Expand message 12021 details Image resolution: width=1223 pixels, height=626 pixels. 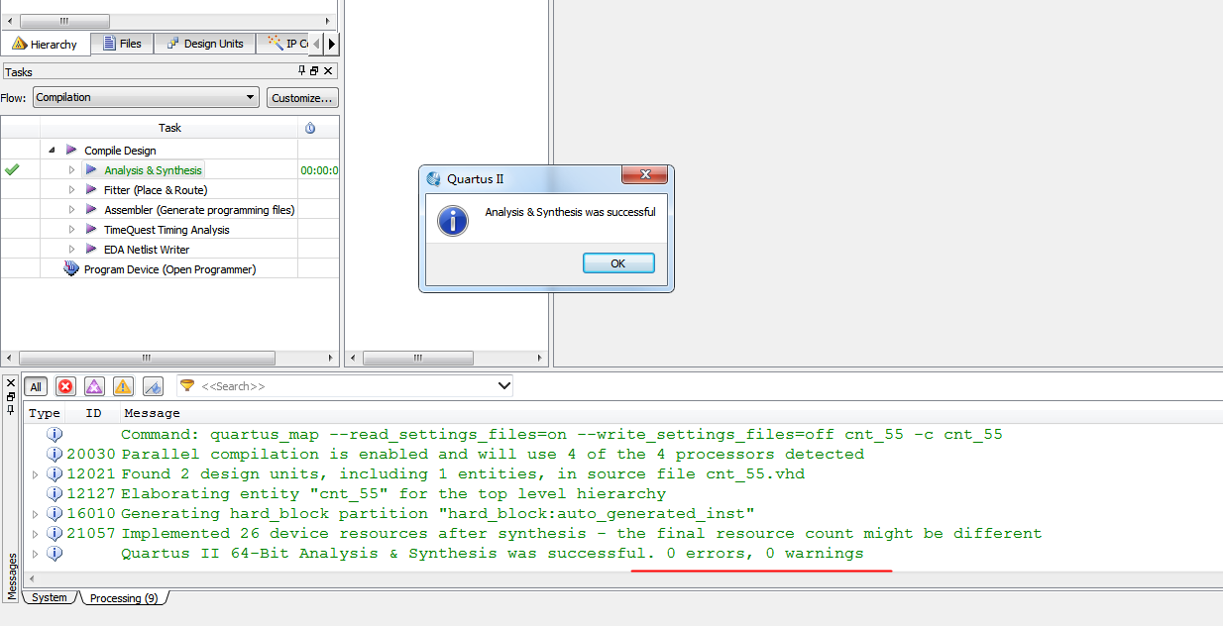pos(36,473)
